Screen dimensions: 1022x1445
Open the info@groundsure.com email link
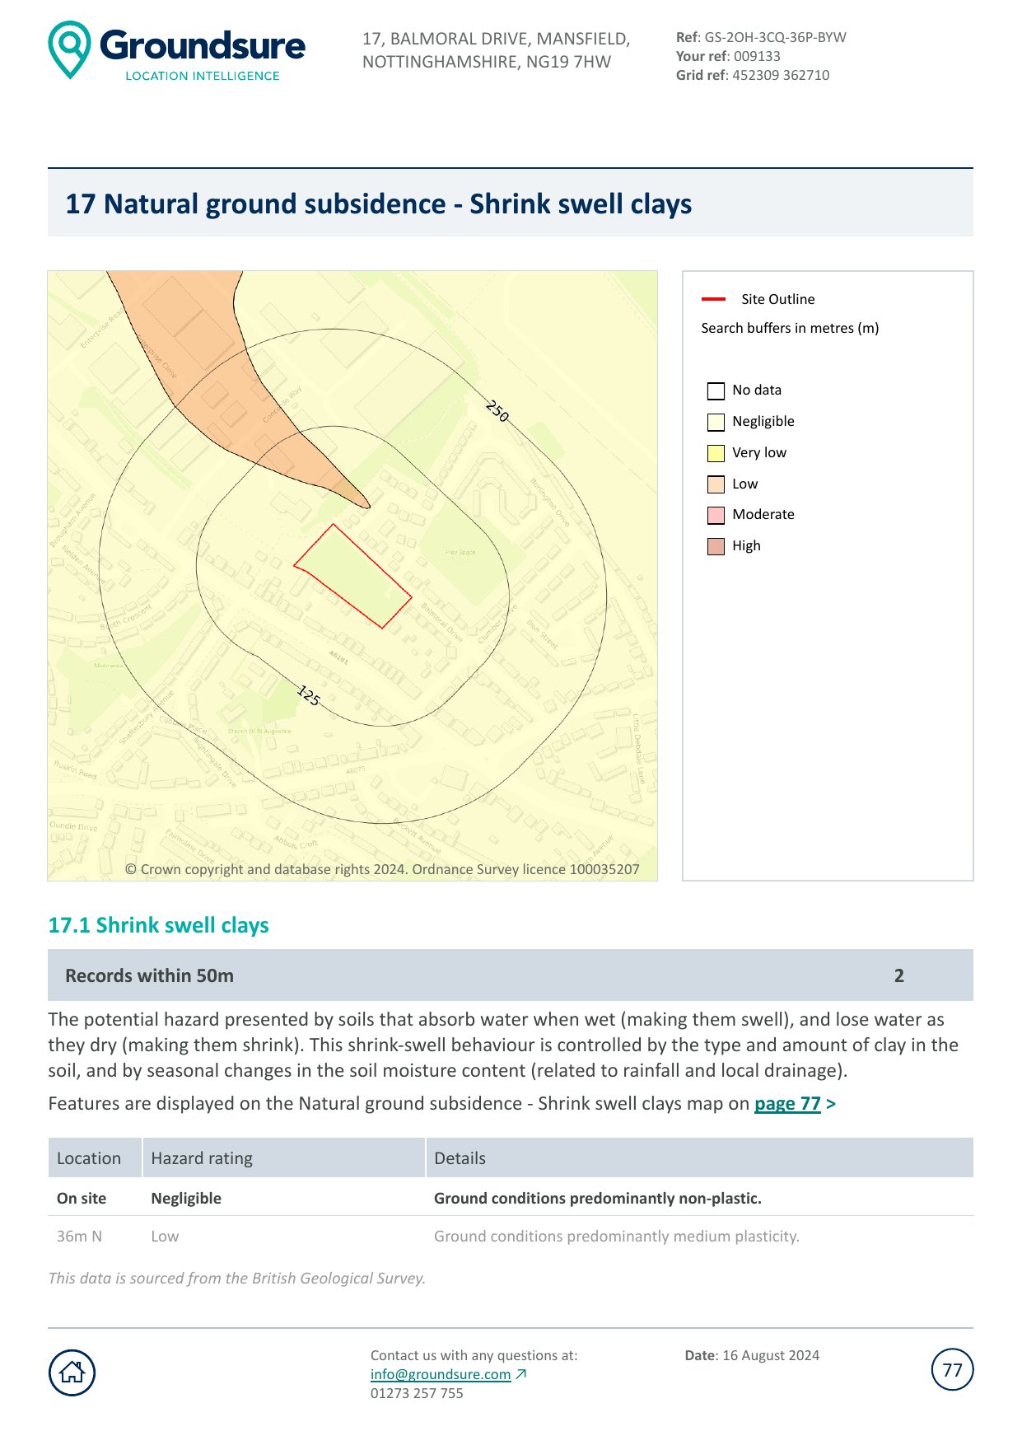tap(441, 1374)
